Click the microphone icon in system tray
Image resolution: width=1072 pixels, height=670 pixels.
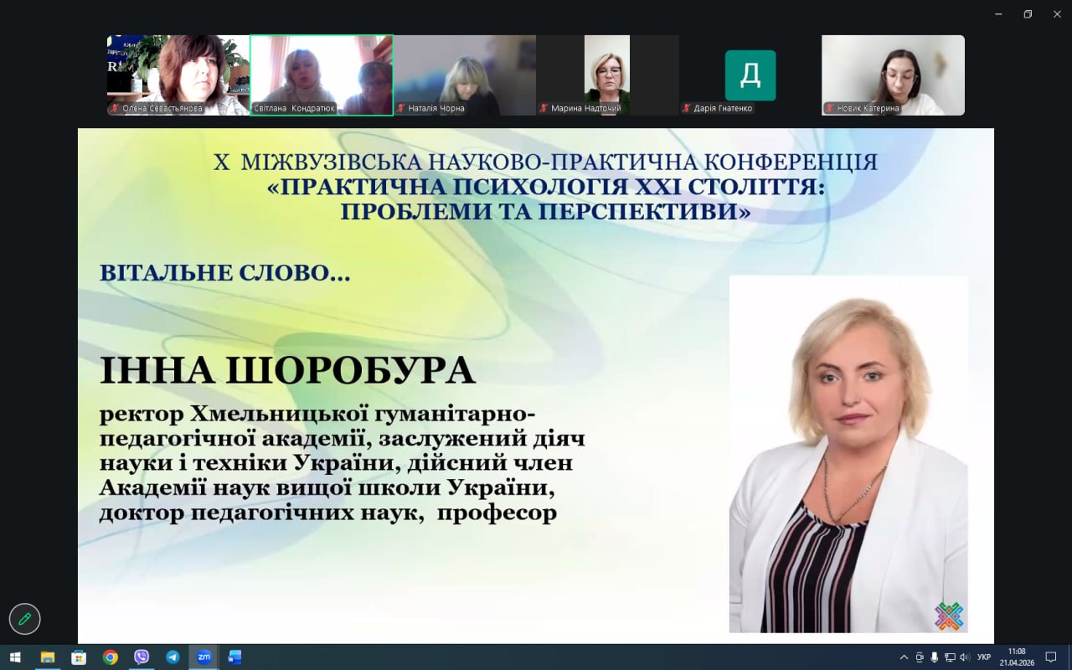(935, 657)
